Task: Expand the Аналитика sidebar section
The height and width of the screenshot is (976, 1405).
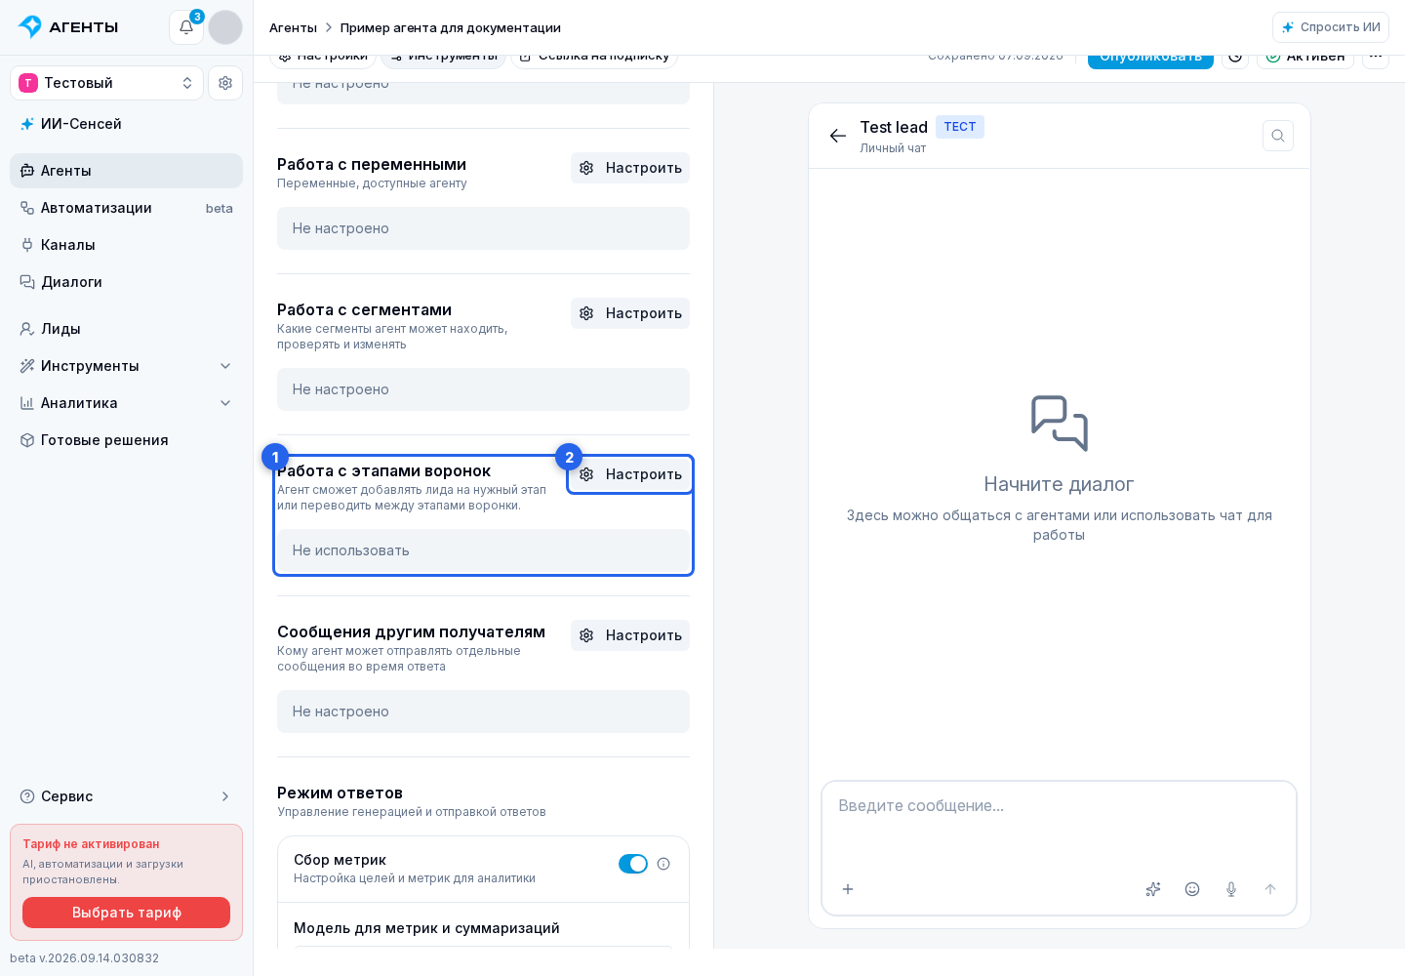Action: click(x=126, y=403)
